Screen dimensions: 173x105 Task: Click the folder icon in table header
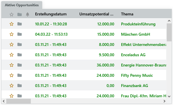tap(19, 14)
